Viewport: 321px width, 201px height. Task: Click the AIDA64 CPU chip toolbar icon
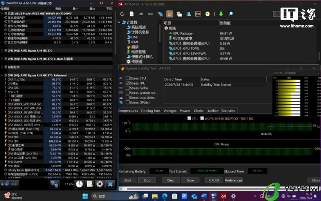point(141,14)
